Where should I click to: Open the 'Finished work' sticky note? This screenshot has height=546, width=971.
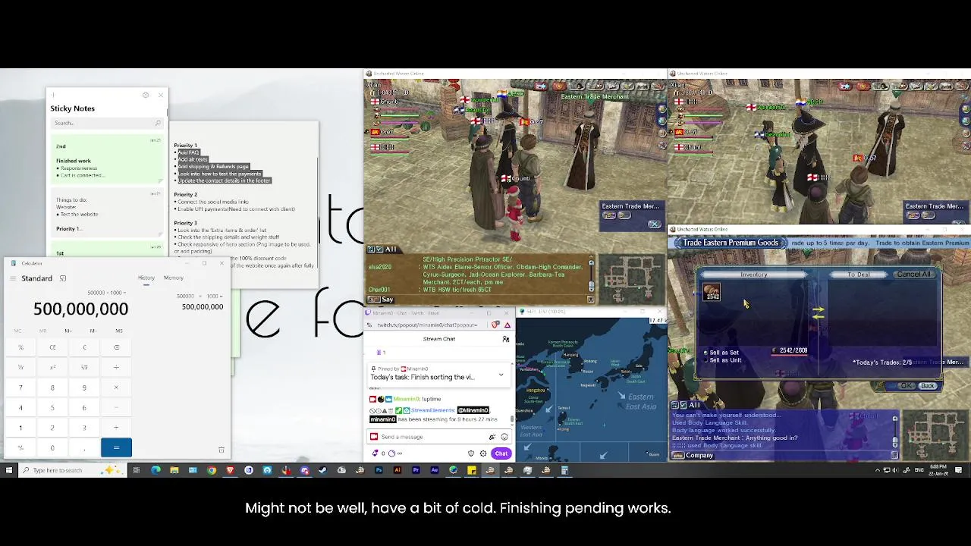(106, 161)
